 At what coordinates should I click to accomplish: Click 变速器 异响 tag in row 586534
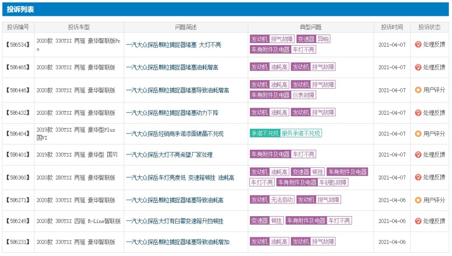click(x=313, y=39)
